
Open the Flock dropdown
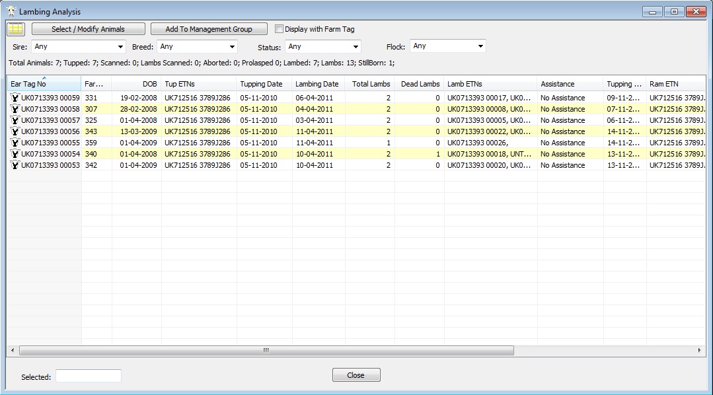coord(448,46)
